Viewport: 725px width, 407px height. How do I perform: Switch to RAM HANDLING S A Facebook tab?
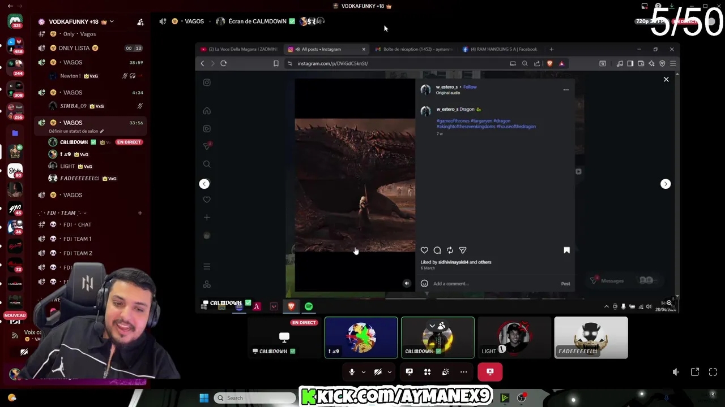[x=501, y=49]
